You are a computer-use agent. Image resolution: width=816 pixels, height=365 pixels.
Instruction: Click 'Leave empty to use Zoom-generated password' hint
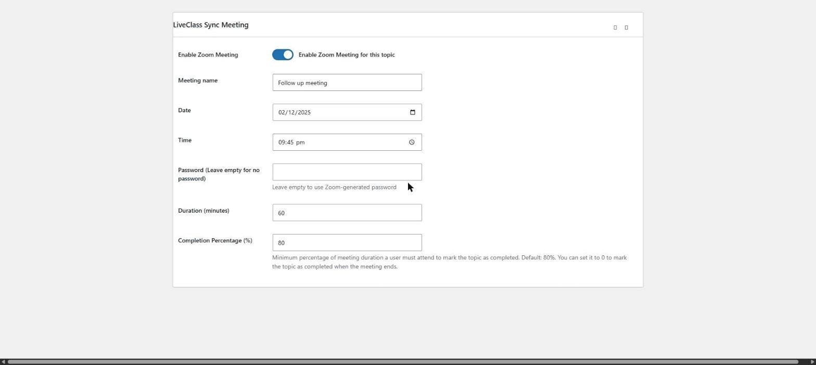(x=334, y=187)
